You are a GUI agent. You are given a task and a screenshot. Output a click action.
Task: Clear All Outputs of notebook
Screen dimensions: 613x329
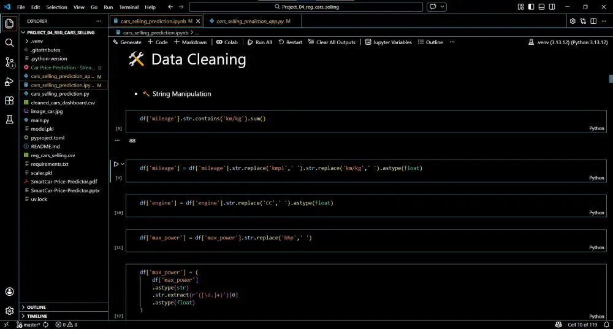click(332, 42)
